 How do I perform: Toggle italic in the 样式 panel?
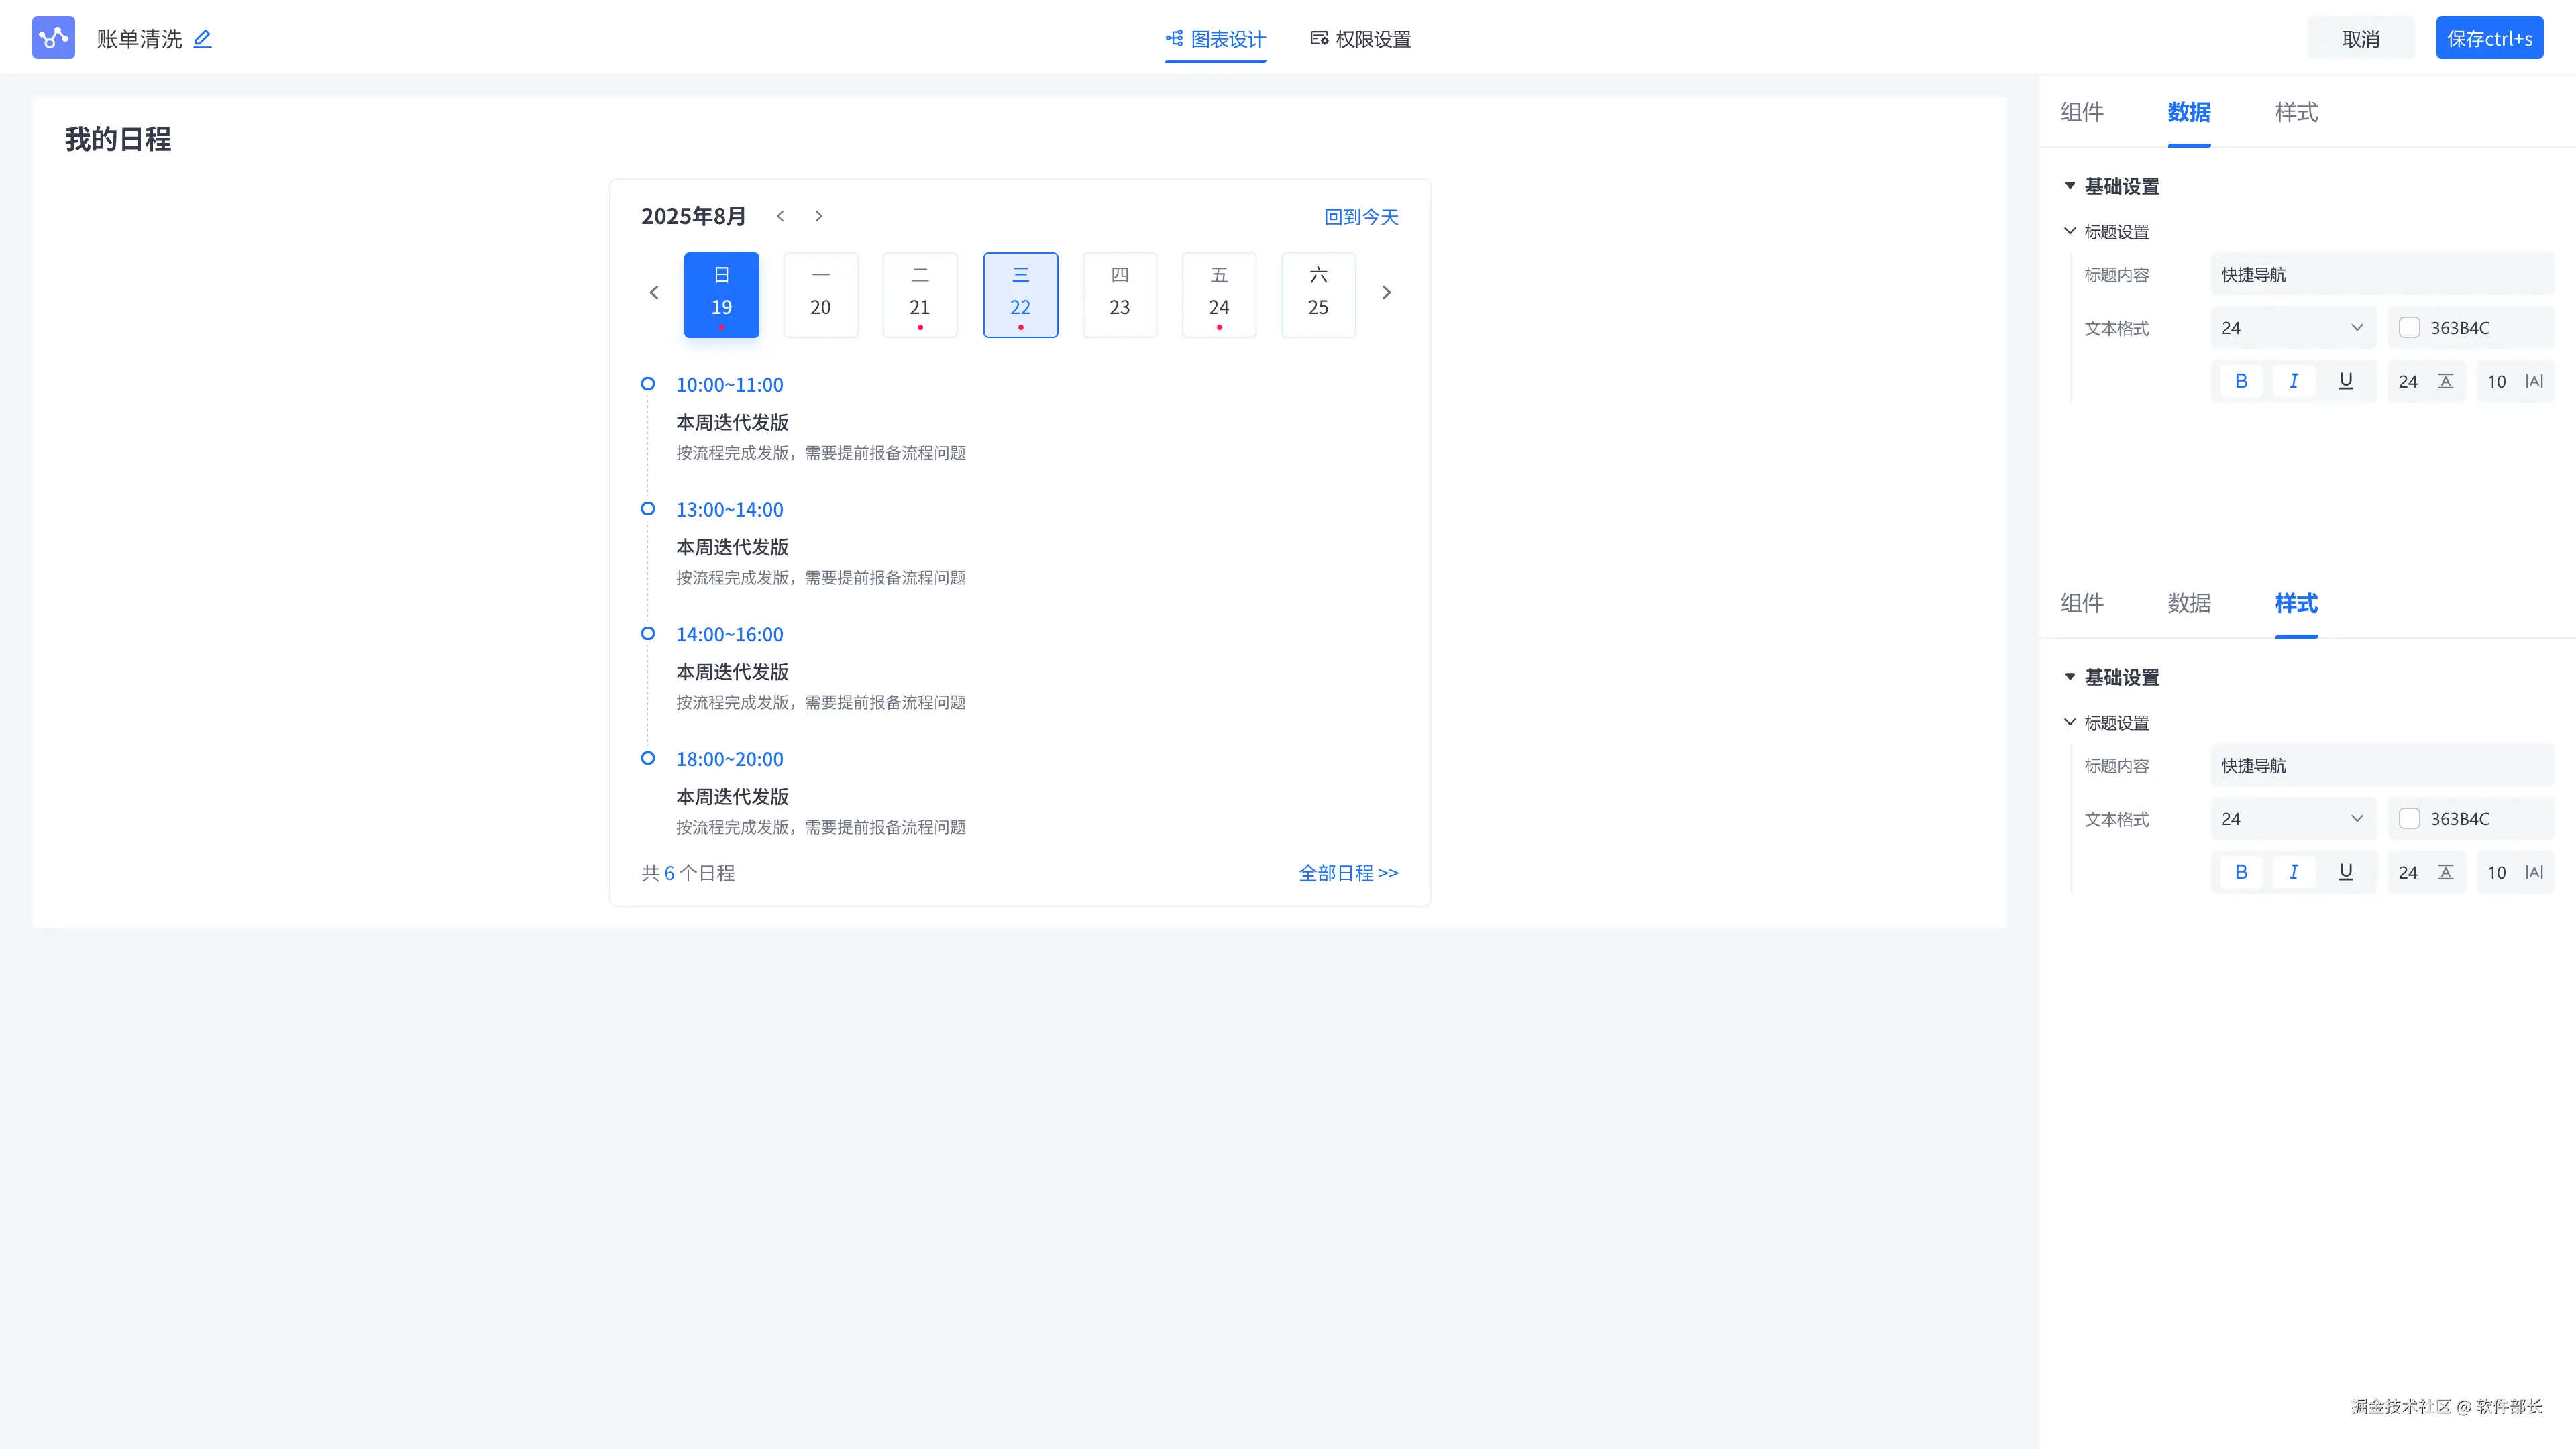pyautogui.click(x=2294, y=872)
